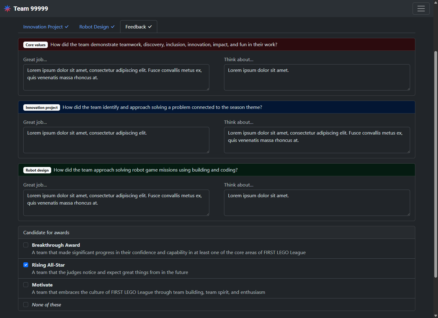Focus the Robot design Great job text area

pyautogui.click(x=116, y=203)
